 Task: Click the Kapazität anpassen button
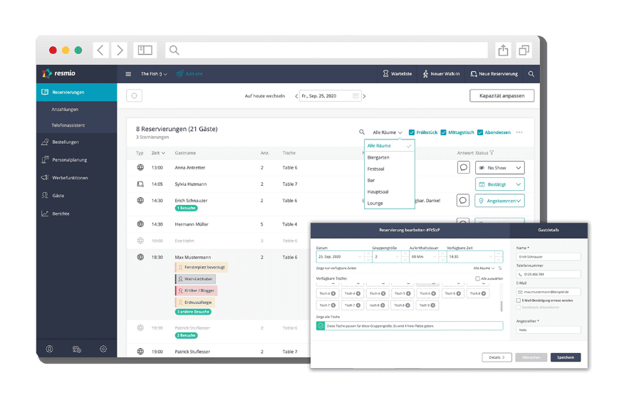coord(501,96)
